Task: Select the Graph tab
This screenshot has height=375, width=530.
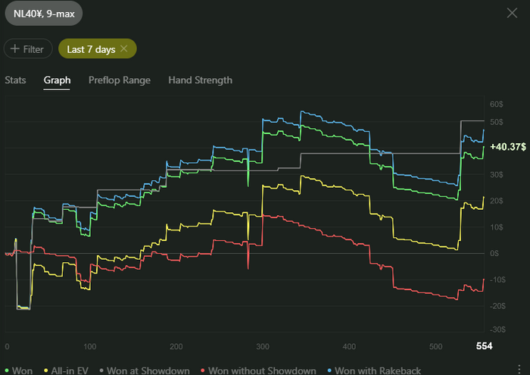Action: [x=57, y=80]
